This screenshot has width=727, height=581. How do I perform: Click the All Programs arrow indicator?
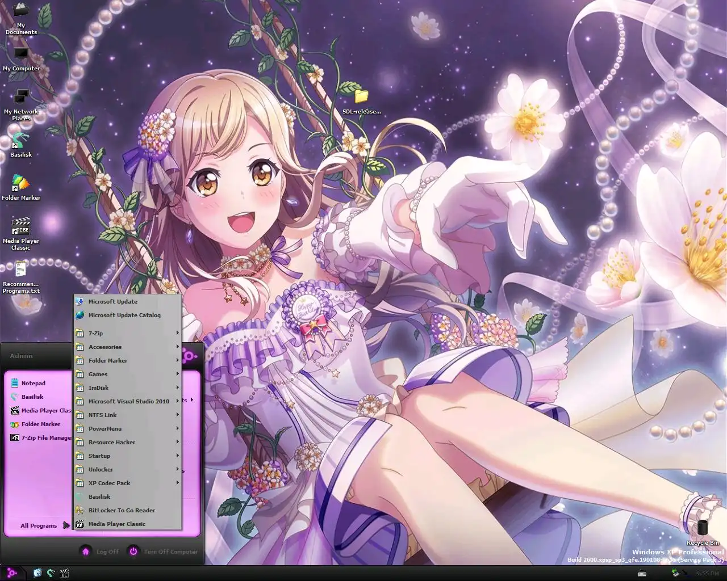tap(66, 525)
